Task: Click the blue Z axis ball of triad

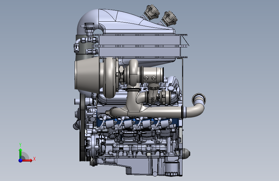Action: 21,160
